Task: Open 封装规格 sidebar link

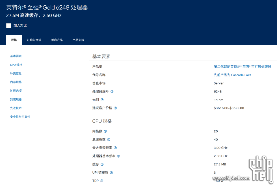Action: [16, 99]
